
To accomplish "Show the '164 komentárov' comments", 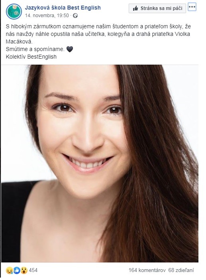I will (x=147, y=270).
